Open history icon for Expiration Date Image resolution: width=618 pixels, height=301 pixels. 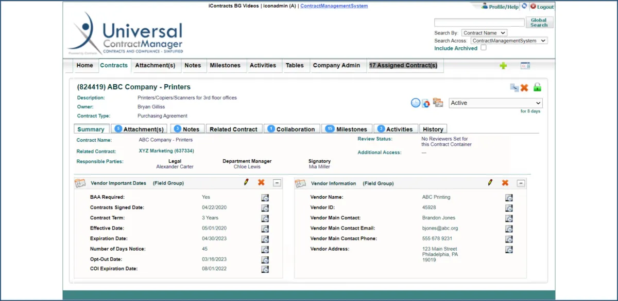[265, 239]
